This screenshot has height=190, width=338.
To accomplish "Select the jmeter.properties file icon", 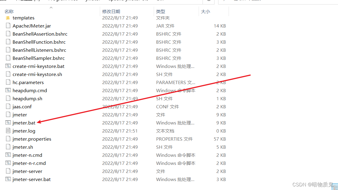I will [8, 139].
